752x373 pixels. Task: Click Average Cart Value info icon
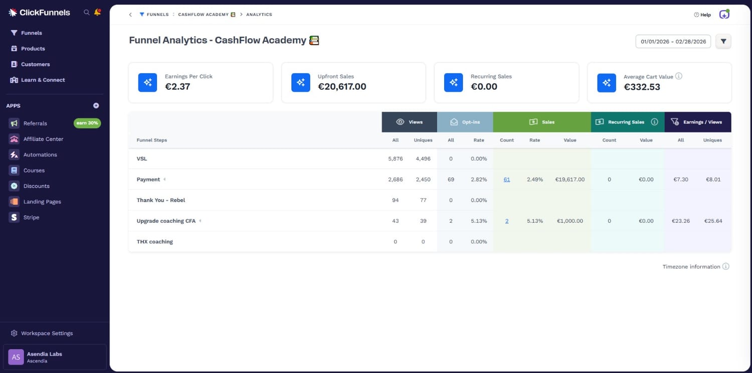click(x=679, y=76)
